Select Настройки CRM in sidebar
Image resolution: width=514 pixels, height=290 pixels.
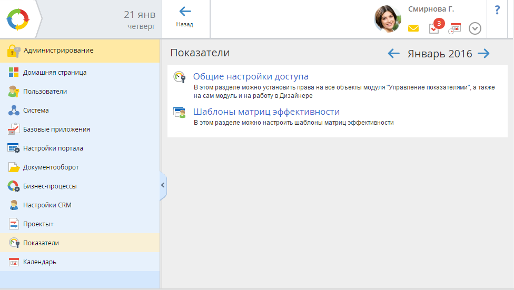pyautogui.click(x=47, y=205)
